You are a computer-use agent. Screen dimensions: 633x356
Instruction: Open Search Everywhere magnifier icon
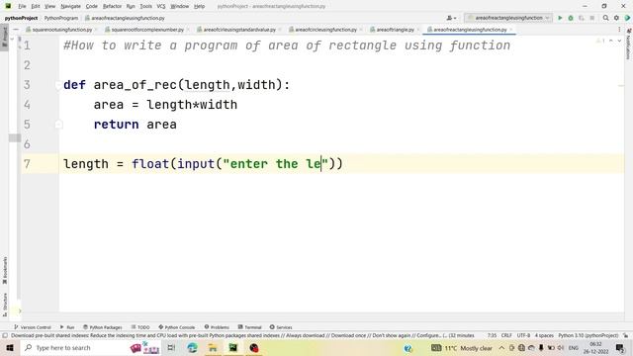pos(605,18)
